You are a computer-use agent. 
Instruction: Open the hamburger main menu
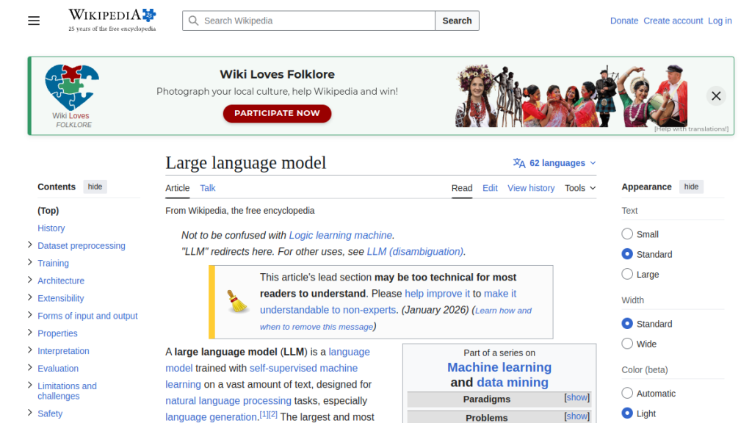[34, 21]
